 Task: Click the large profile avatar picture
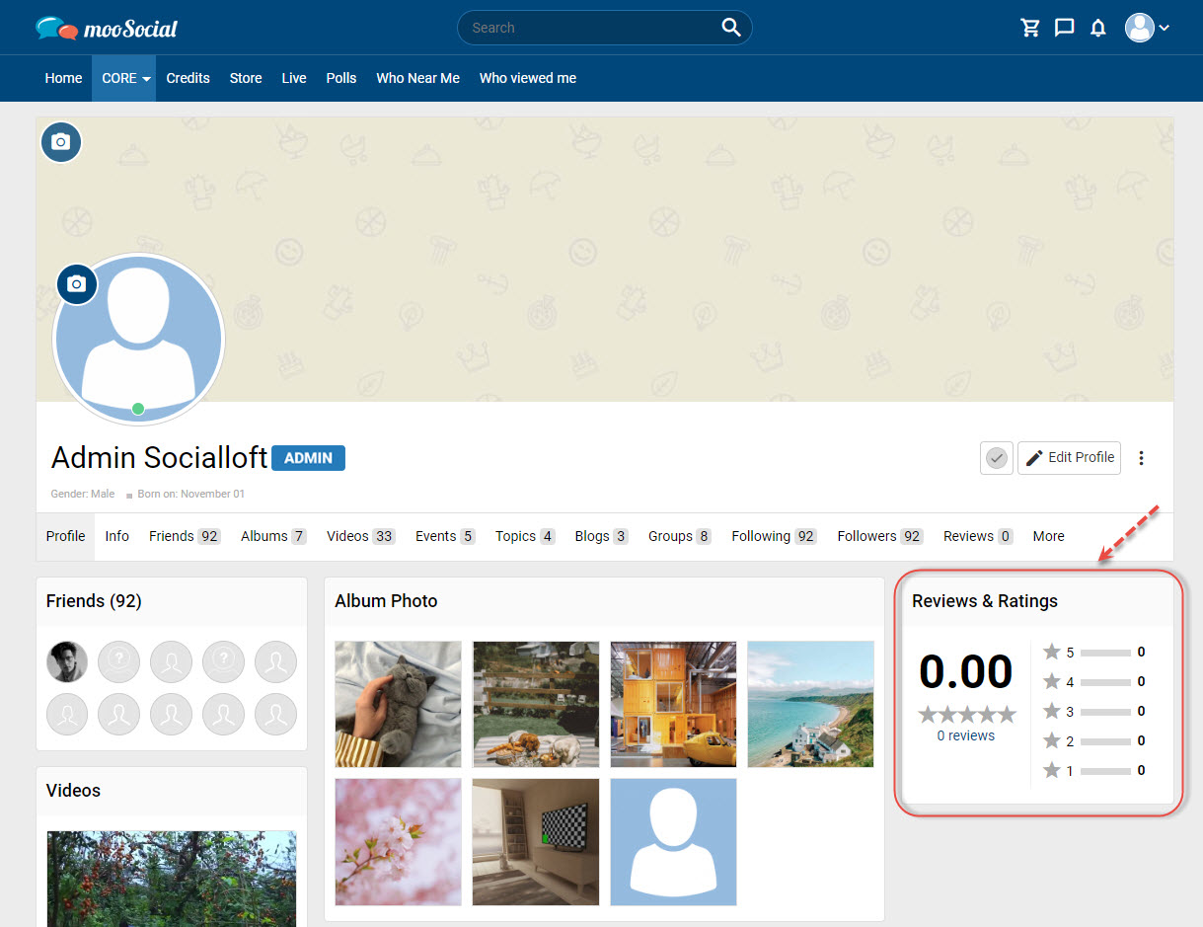[138, 340]
